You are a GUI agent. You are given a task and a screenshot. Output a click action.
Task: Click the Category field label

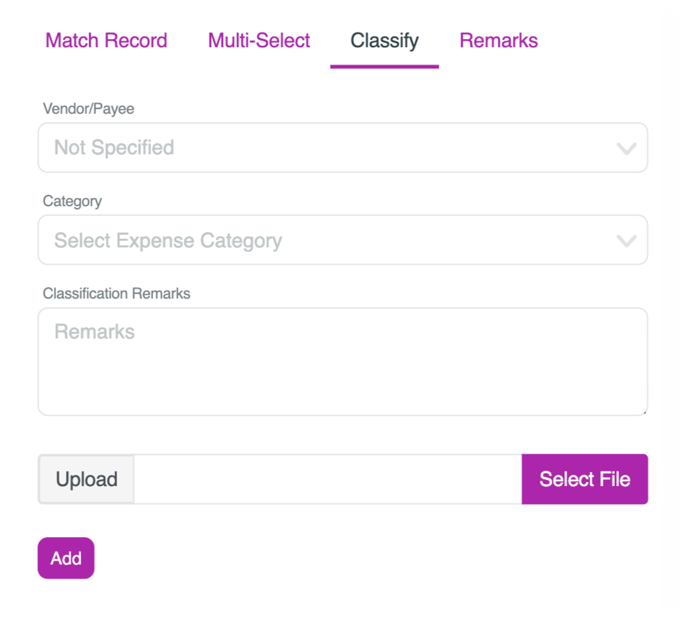[x=72, y=201]
